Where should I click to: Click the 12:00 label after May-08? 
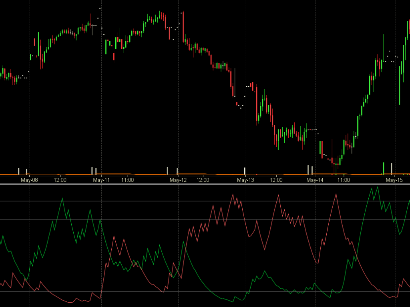pos(60,180)
